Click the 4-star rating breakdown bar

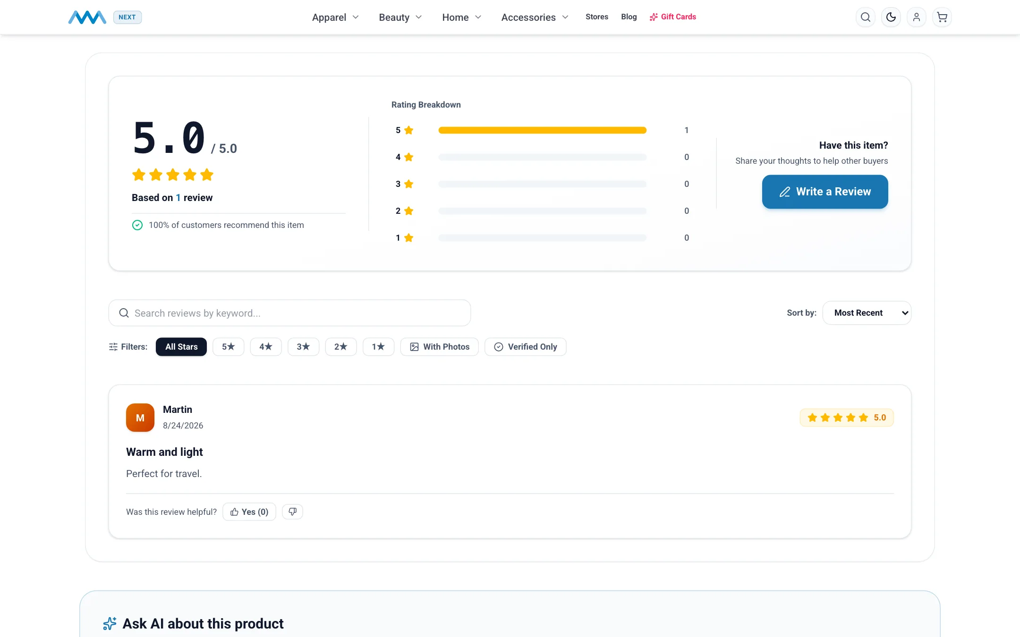[x=542, y=157]
